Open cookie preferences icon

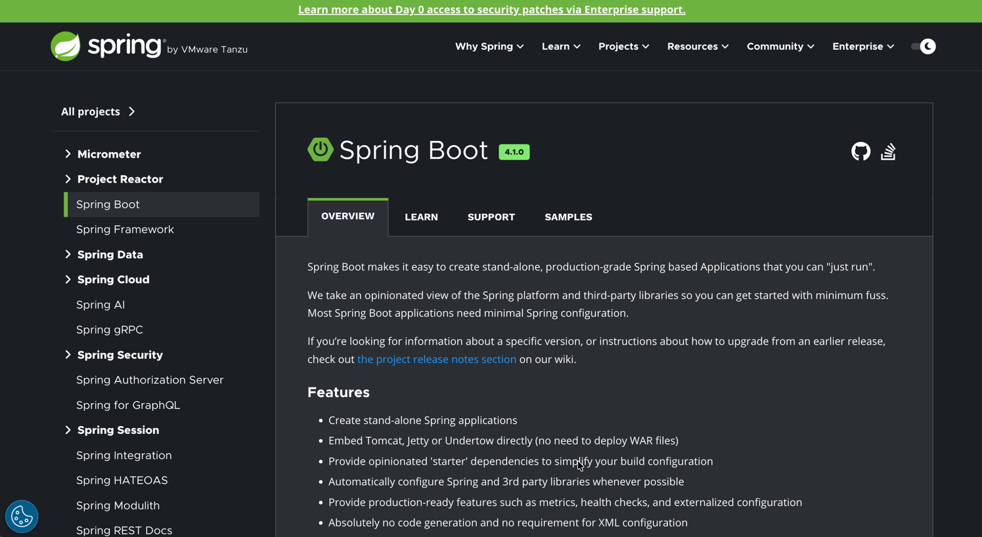(22, 517)
